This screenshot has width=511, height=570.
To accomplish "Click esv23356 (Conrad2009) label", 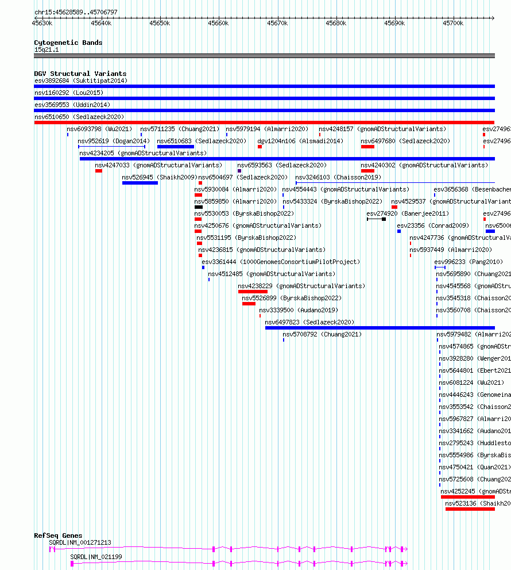I will pos(433,225).
